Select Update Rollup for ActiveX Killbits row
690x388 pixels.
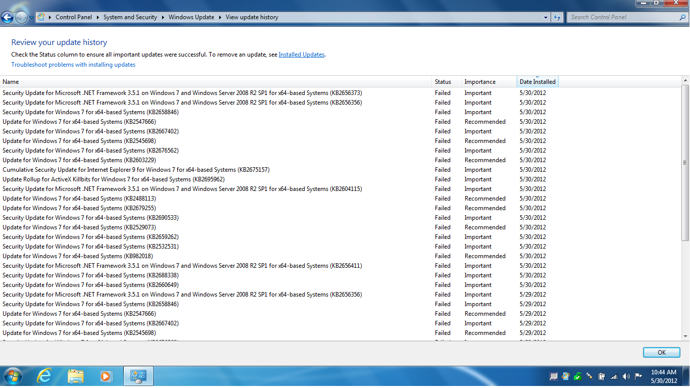tap(279, 179)
